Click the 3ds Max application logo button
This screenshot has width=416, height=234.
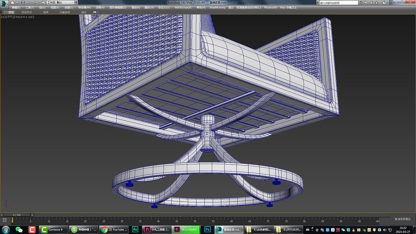[4, 3]
